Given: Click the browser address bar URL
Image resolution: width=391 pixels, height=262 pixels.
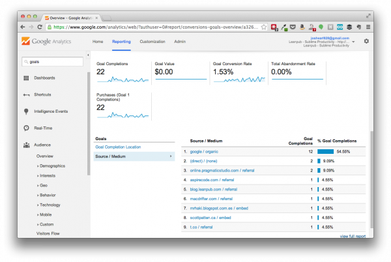Looking at the screenshot, I should (x=156, y=27).
